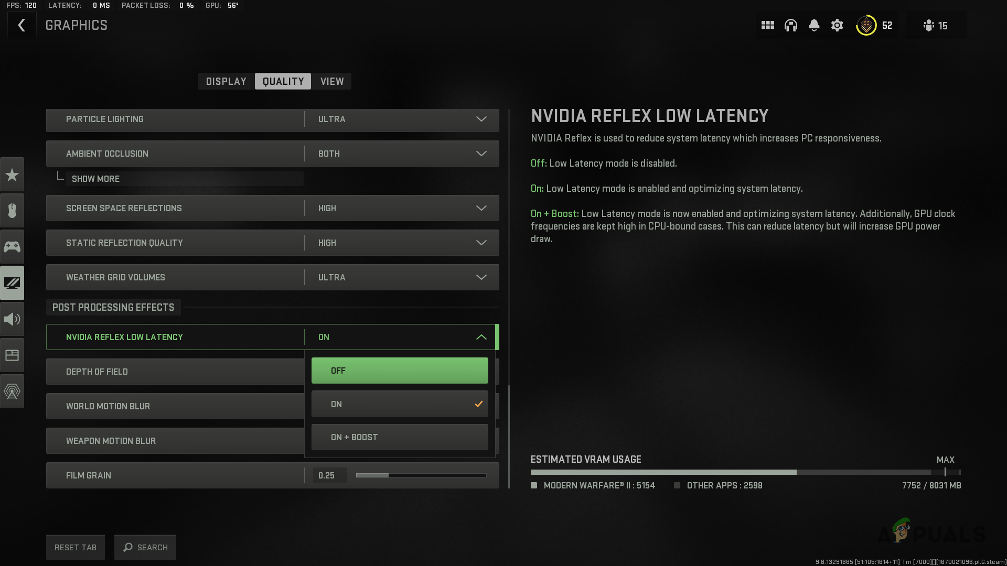View social friends list showing 15

point(936,25)
